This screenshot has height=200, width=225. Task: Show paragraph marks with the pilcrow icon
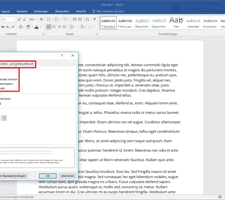coord(95,19)
